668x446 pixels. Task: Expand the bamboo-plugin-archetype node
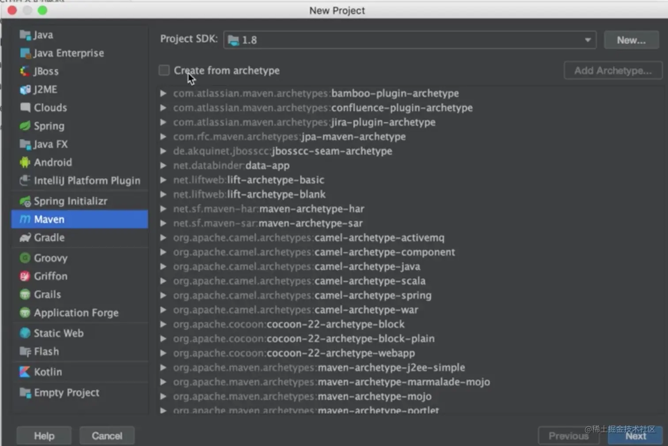(163, 93)
